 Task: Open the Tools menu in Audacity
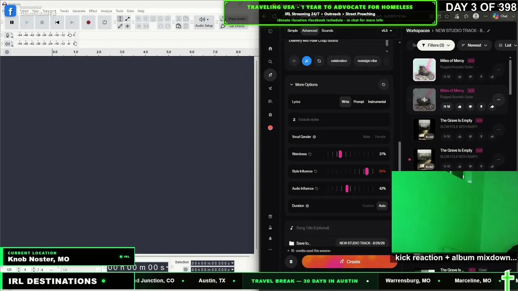[x=119, y=11]
